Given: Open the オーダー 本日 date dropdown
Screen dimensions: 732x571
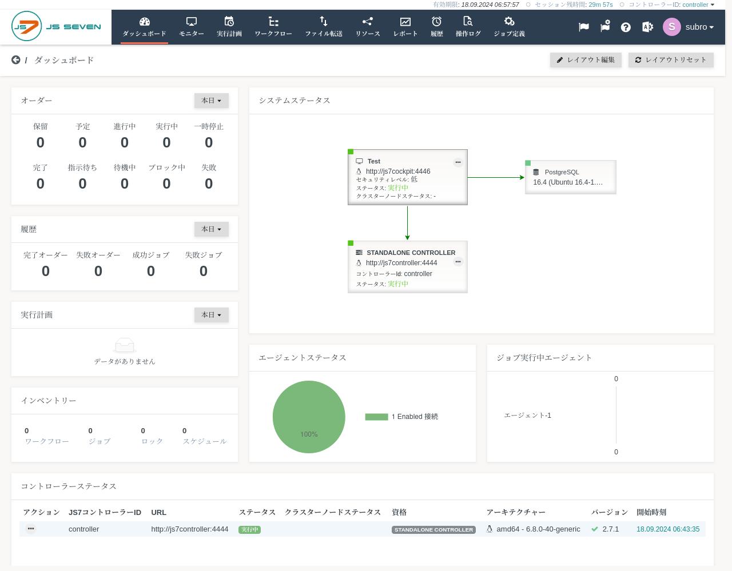Looking at the screenshot, I should click(x=212, y=101).
